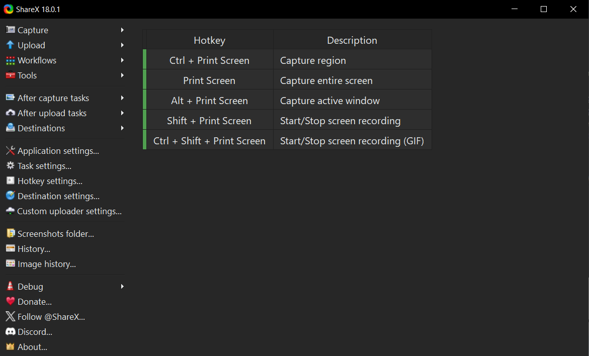The width and height of the screenshot is (589, 356).
Task: Open Destinations via its icon
Action: [10, 128]
